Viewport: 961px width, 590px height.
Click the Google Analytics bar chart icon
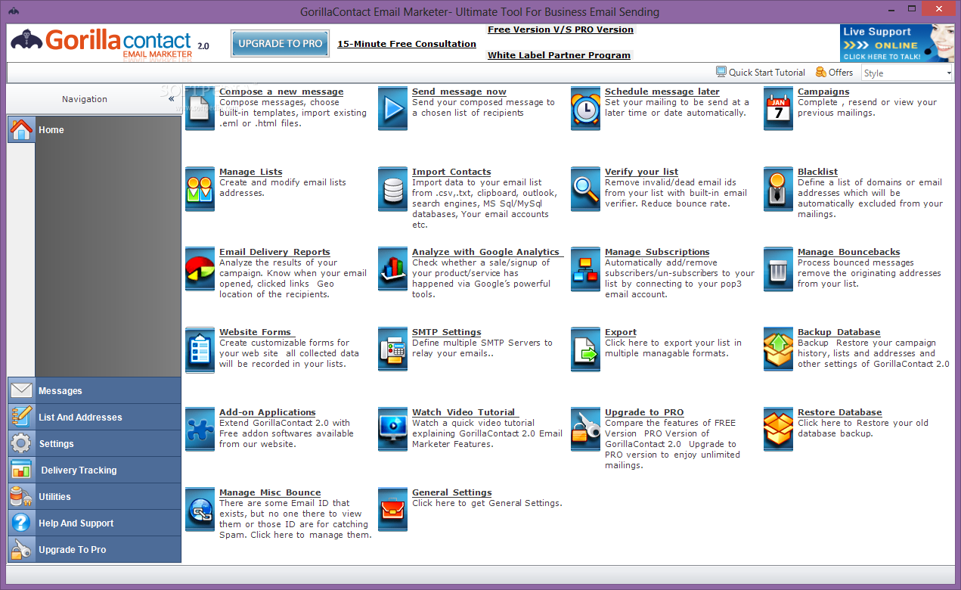tap(393, 269)
